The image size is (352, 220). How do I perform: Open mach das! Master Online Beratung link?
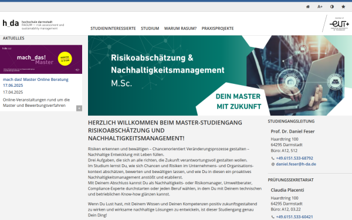tap(36, 82)
